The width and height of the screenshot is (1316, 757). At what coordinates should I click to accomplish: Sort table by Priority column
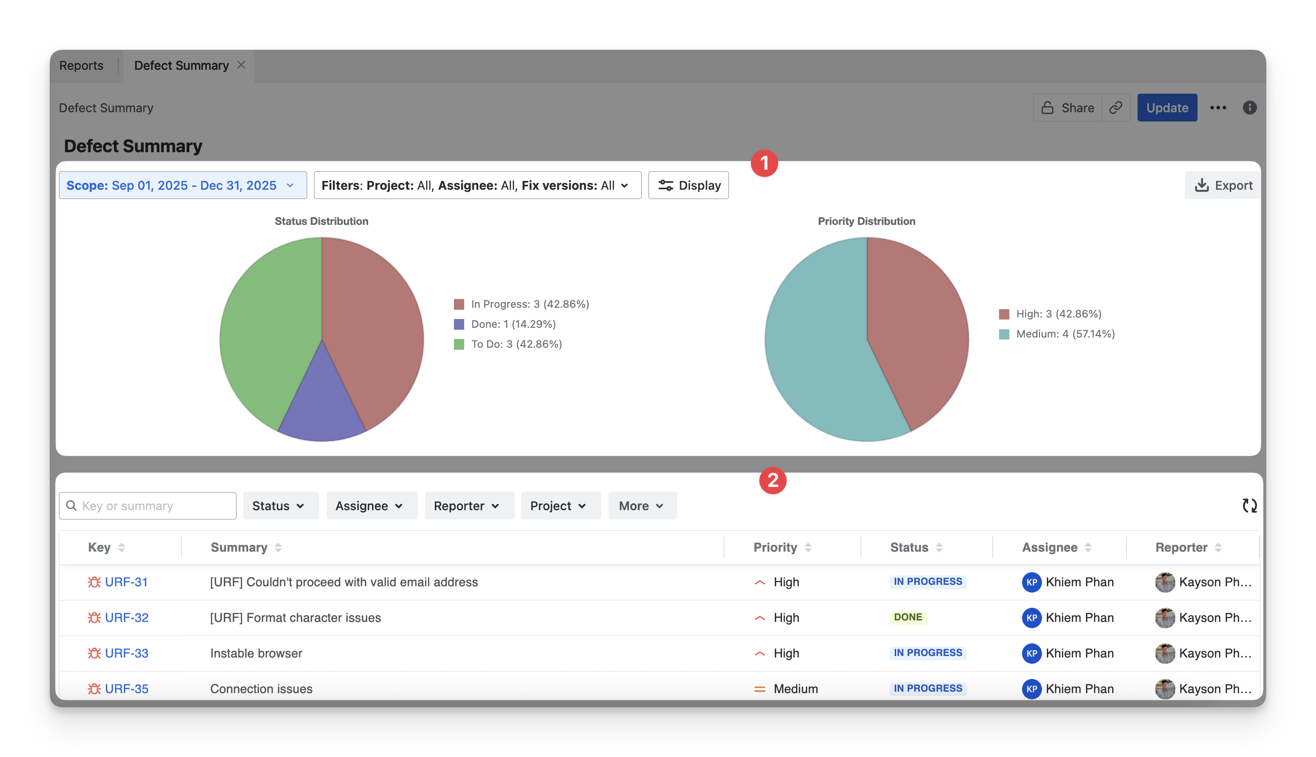pyautogui.click(x=808, y=547)
